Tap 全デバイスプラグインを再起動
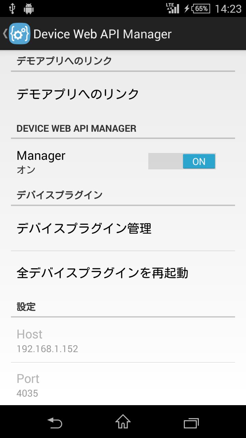This screenshot has height=438, width=246. (x=102, y=273)
